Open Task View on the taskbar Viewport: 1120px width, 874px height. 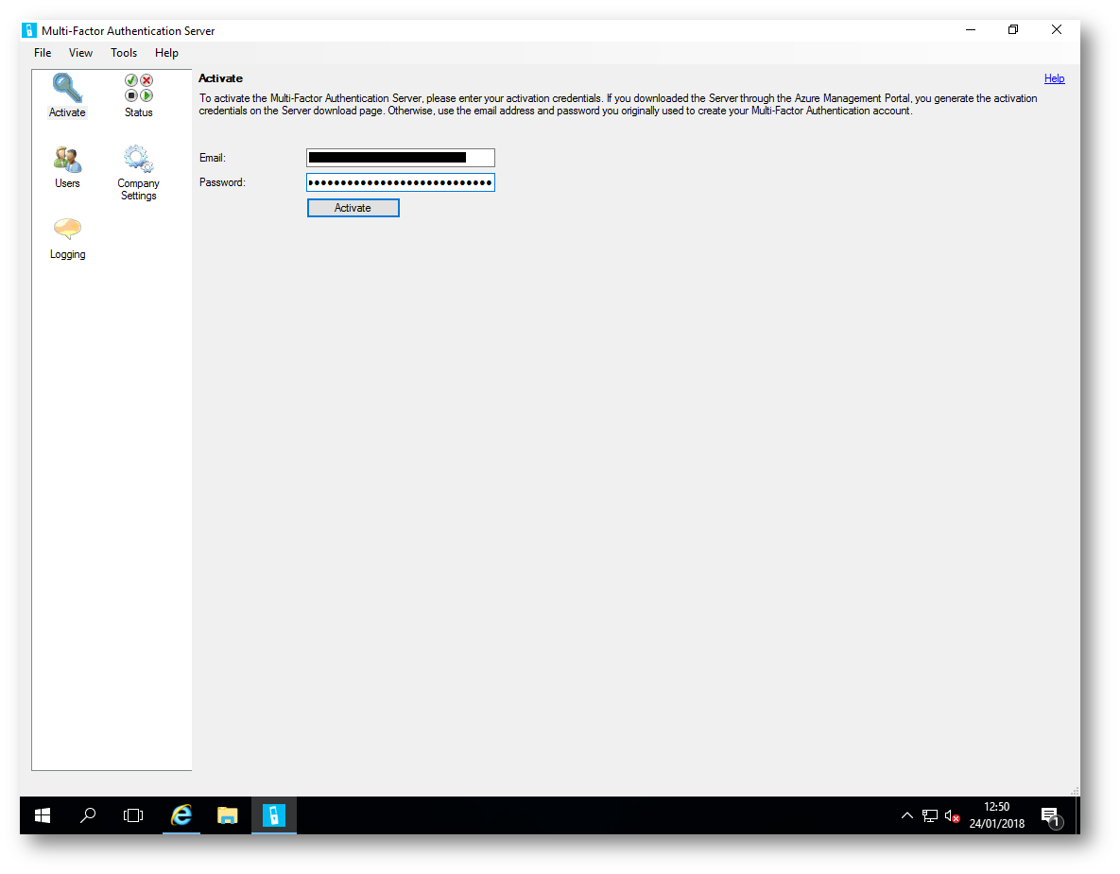pos(133,815)
